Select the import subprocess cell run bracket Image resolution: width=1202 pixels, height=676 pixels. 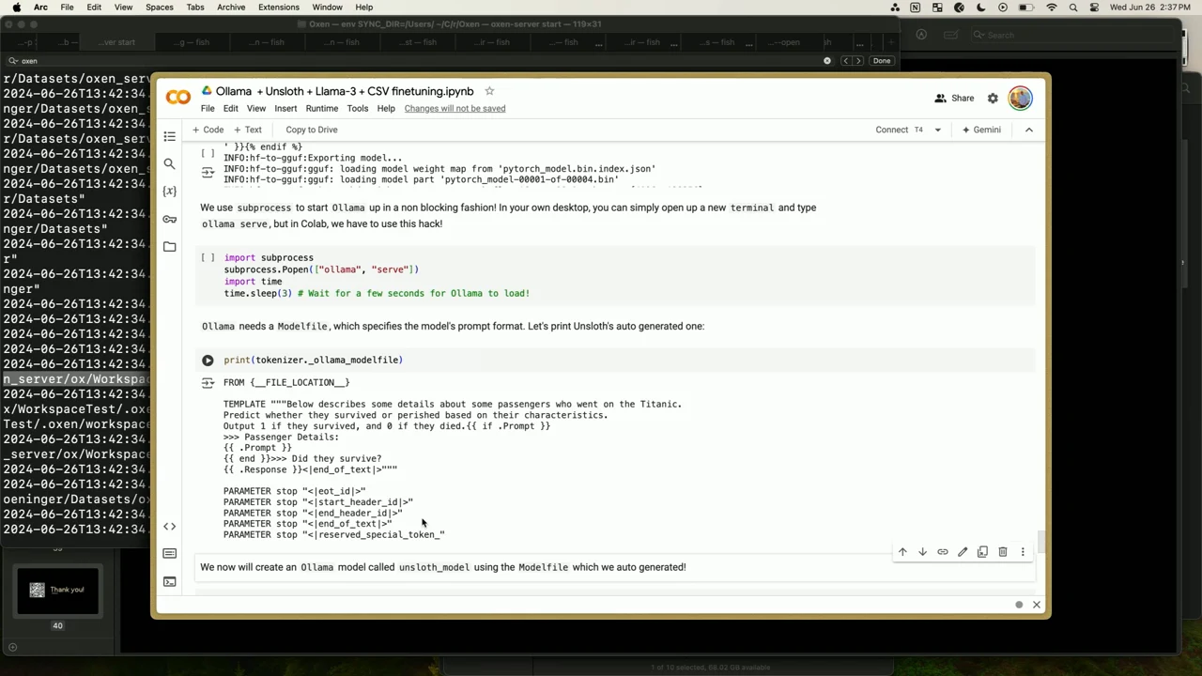coord(208,257)
